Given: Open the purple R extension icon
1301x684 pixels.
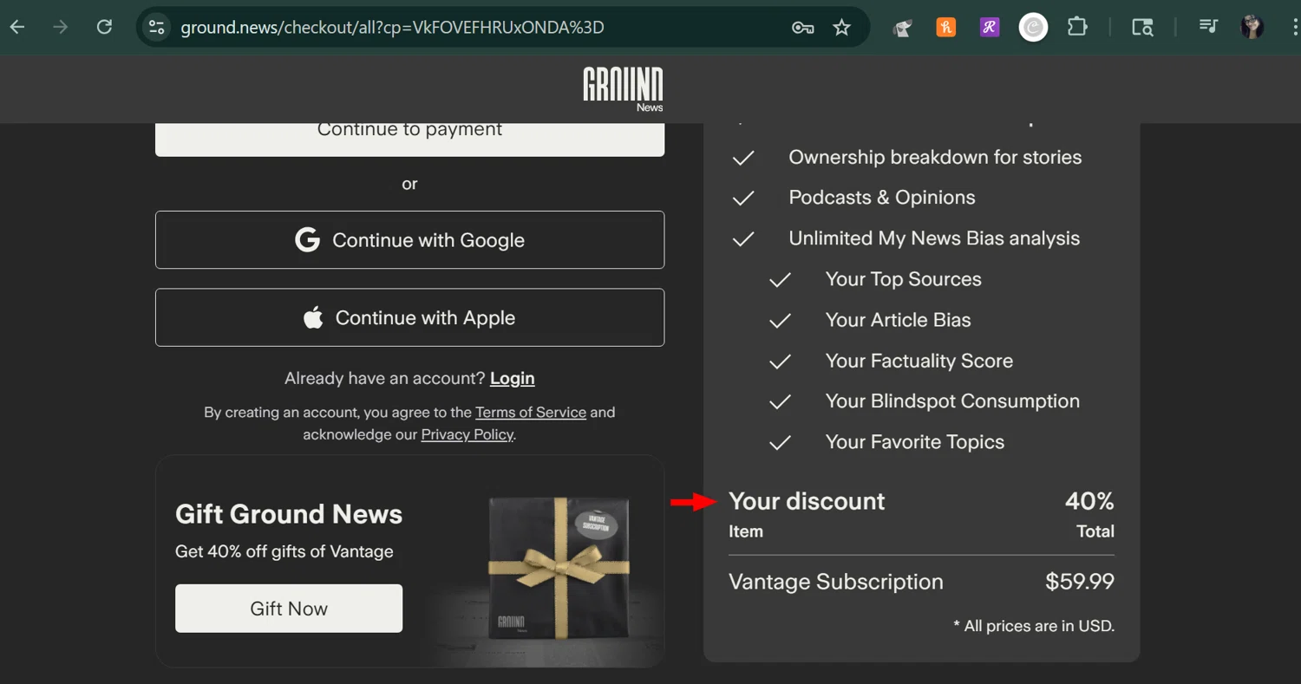Looking at the screenshot, I should (x=990, y=28).
